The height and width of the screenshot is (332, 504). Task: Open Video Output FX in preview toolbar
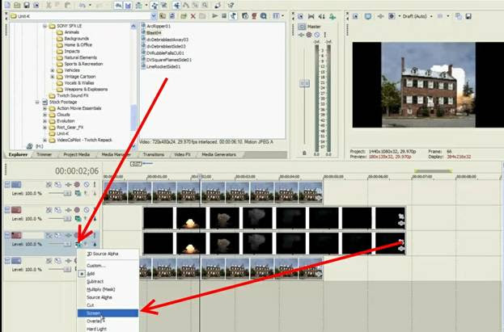pos(380,16)
